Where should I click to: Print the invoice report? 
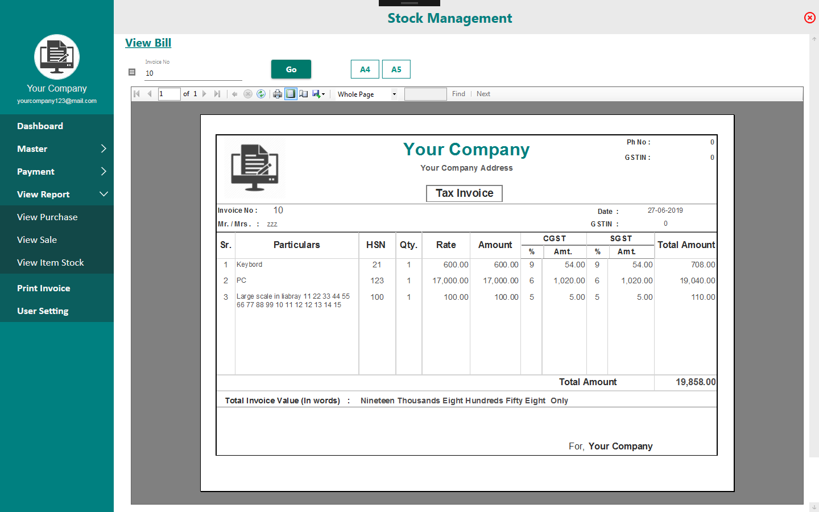click(278, 94)
